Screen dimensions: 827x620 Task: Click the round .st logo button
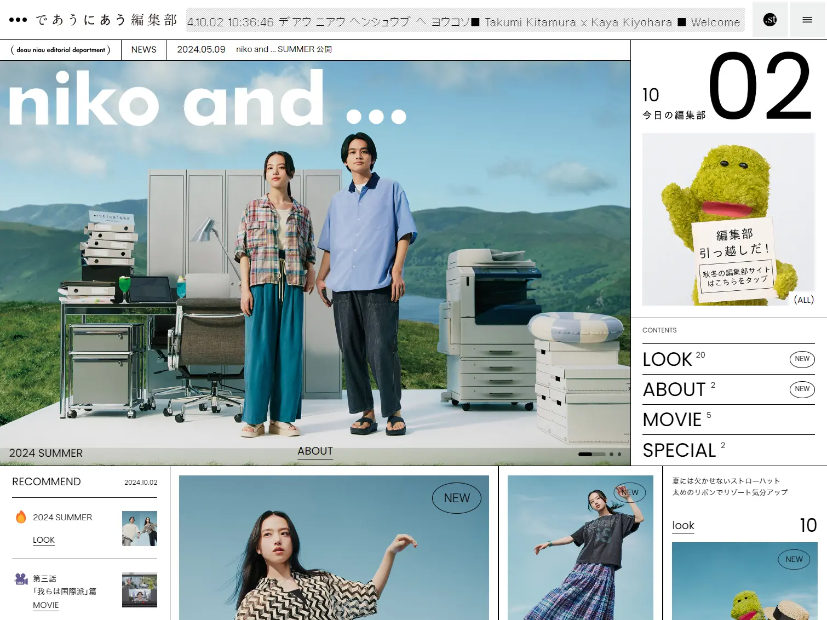coord(770,20)
